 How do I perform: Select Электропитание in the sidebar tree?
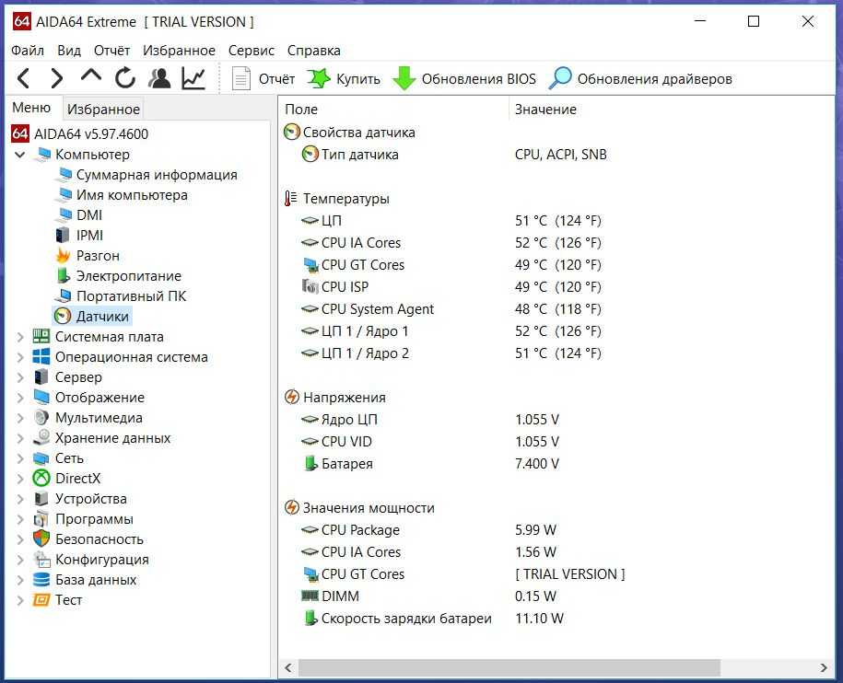(128, 276)
